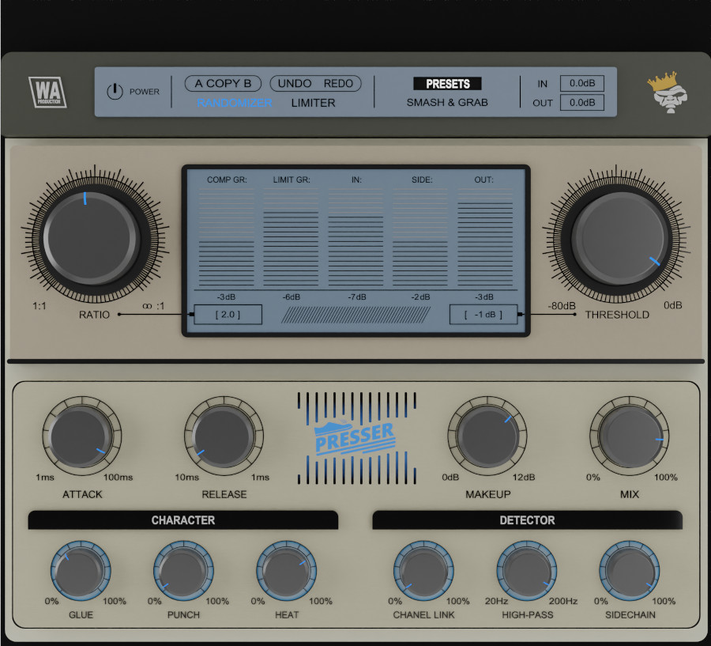Click the -7dB reading under IN
Screen dimensions: 711x646
pos(357,297)
